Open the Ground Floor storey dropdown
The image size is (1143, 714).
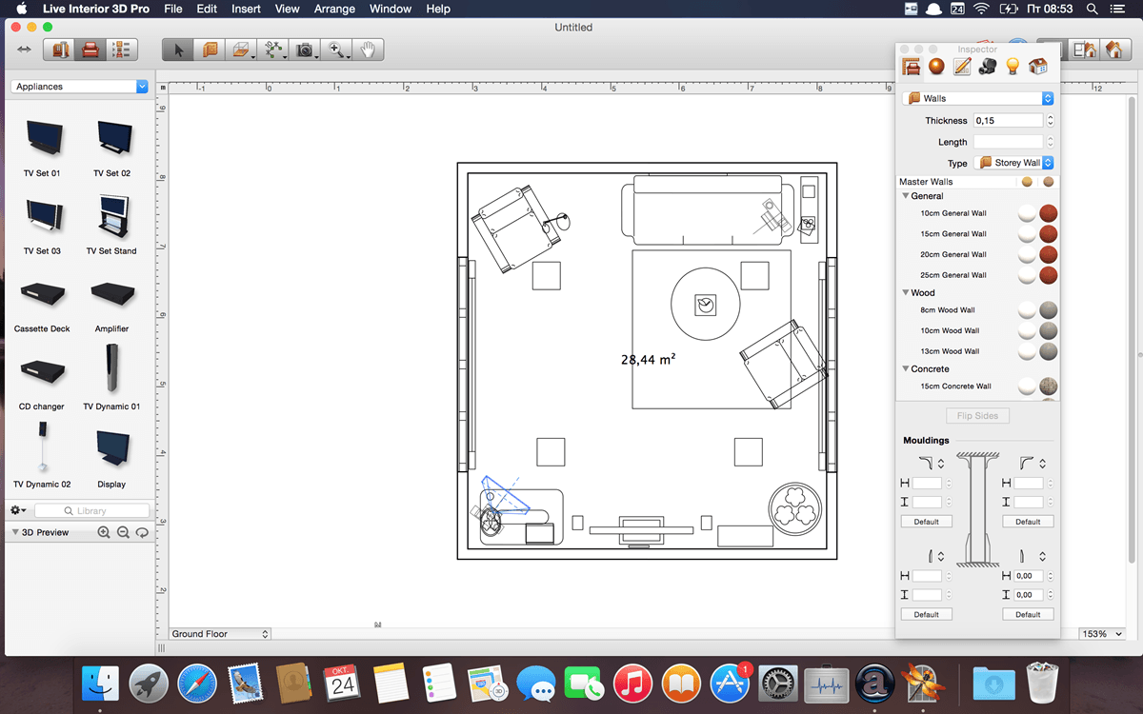220,634
